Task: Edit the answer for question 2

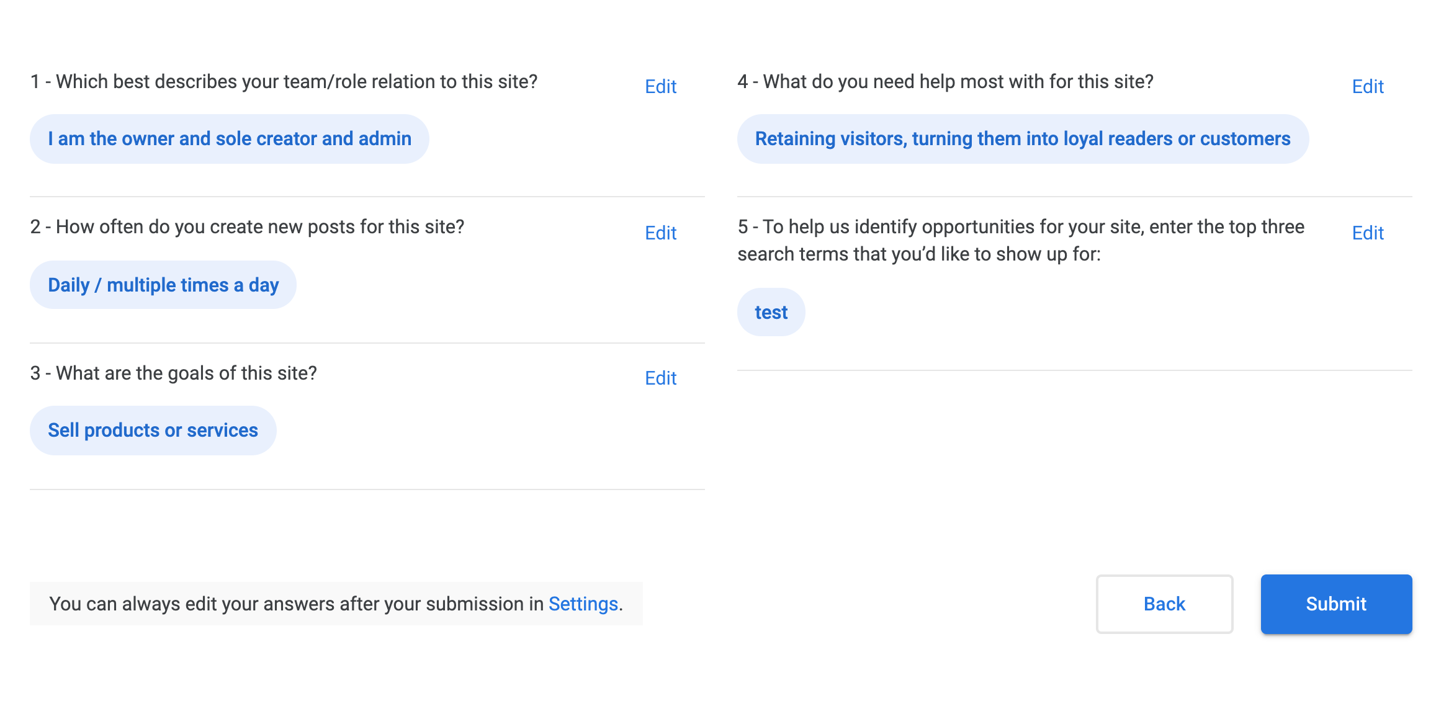Action: 660,233
